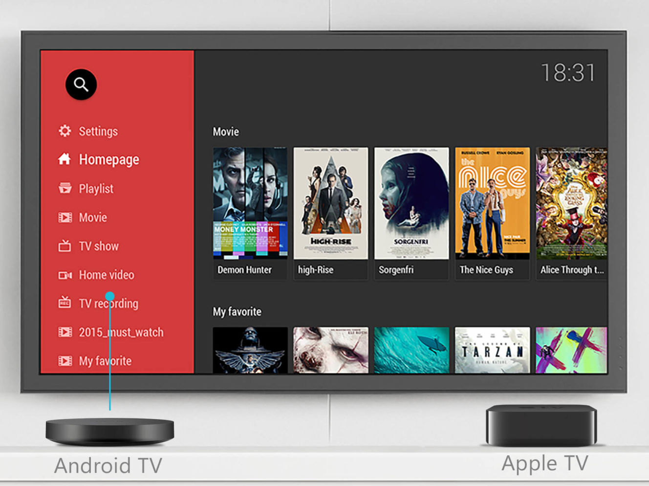
Task: Click the film icon beside 2015_must_watch
Action: click(65, 332)
